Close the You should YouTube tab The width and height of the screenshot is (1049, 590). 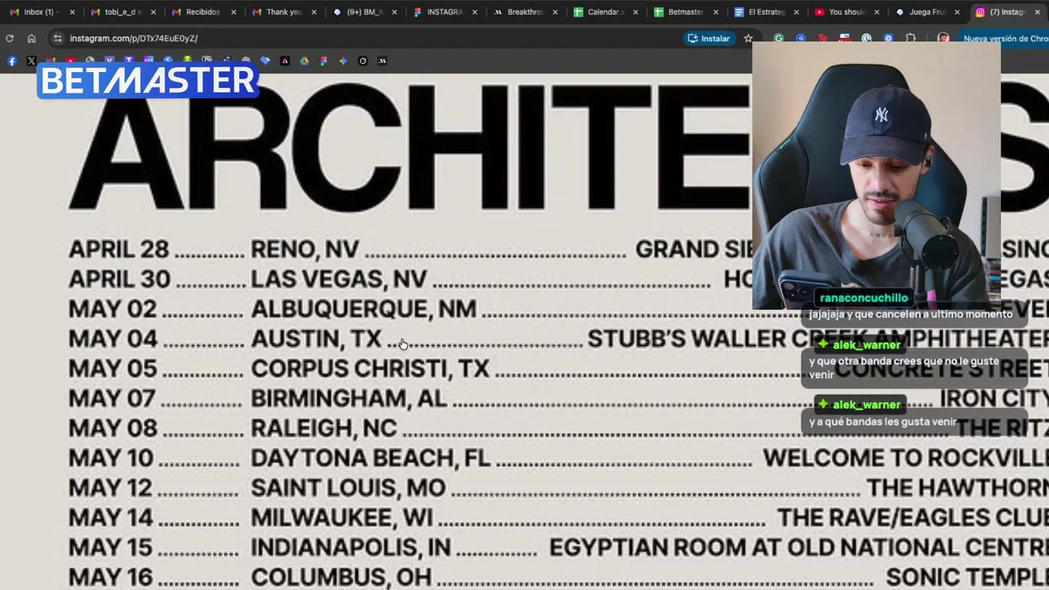(877, 12)
